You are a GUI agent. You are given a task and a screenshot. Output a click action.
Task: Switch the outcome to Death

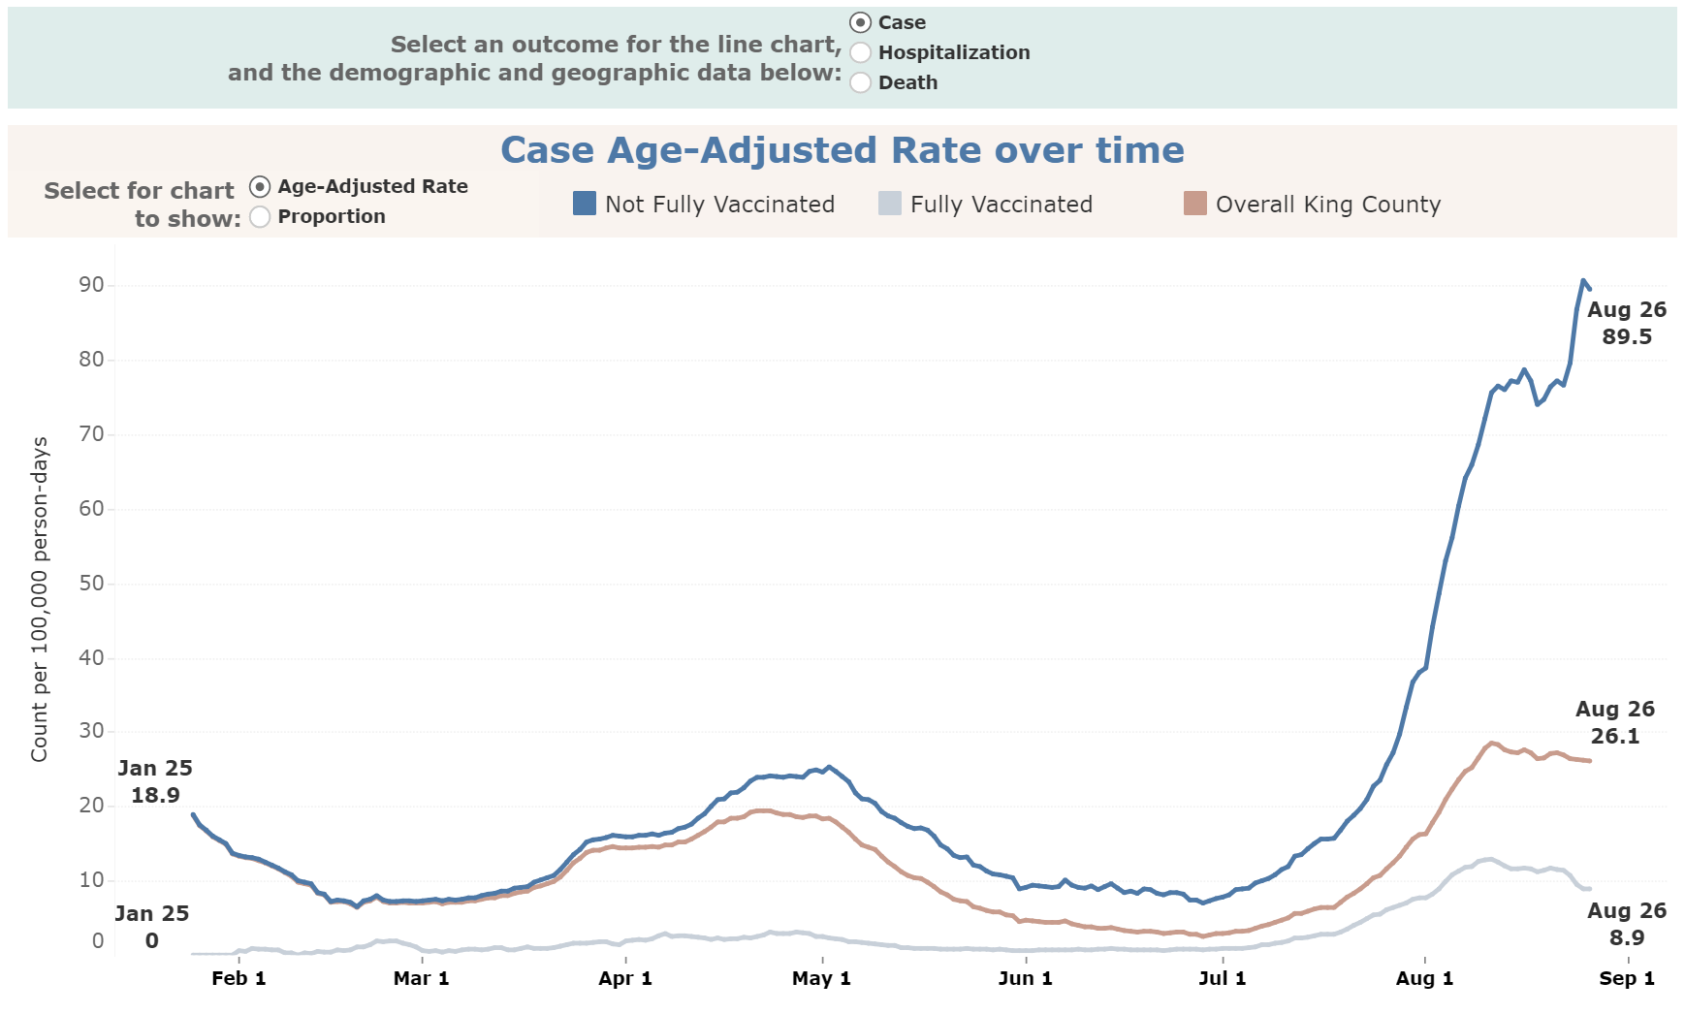[860, 82]
